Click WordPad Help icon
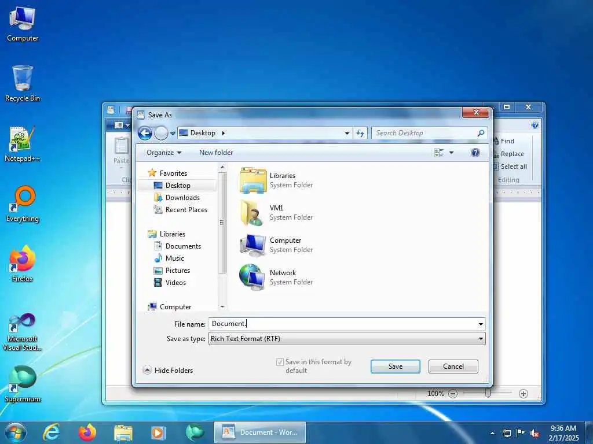The image size is (593, 444). coord(535,125)
